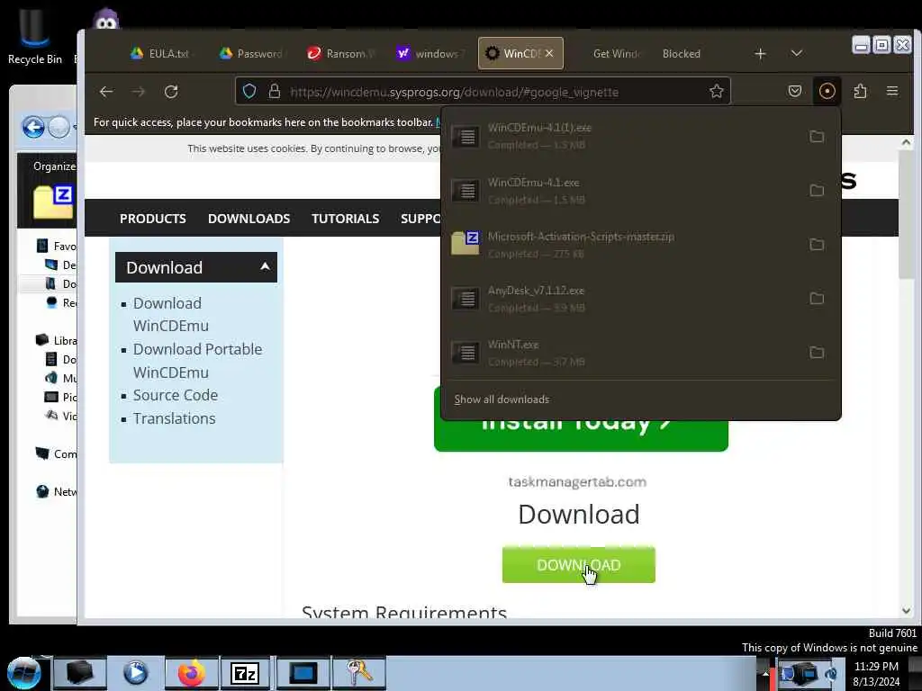This screenshot has width=922, height=691.
Task: Go back using the browser back arrow
Action: 106,92
